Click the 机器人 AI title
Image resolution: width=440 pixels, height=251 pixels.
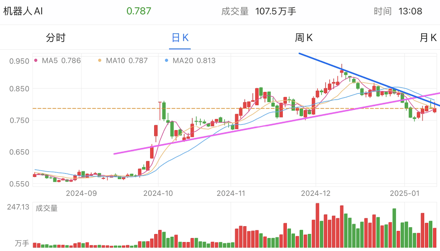click(23, 11)
